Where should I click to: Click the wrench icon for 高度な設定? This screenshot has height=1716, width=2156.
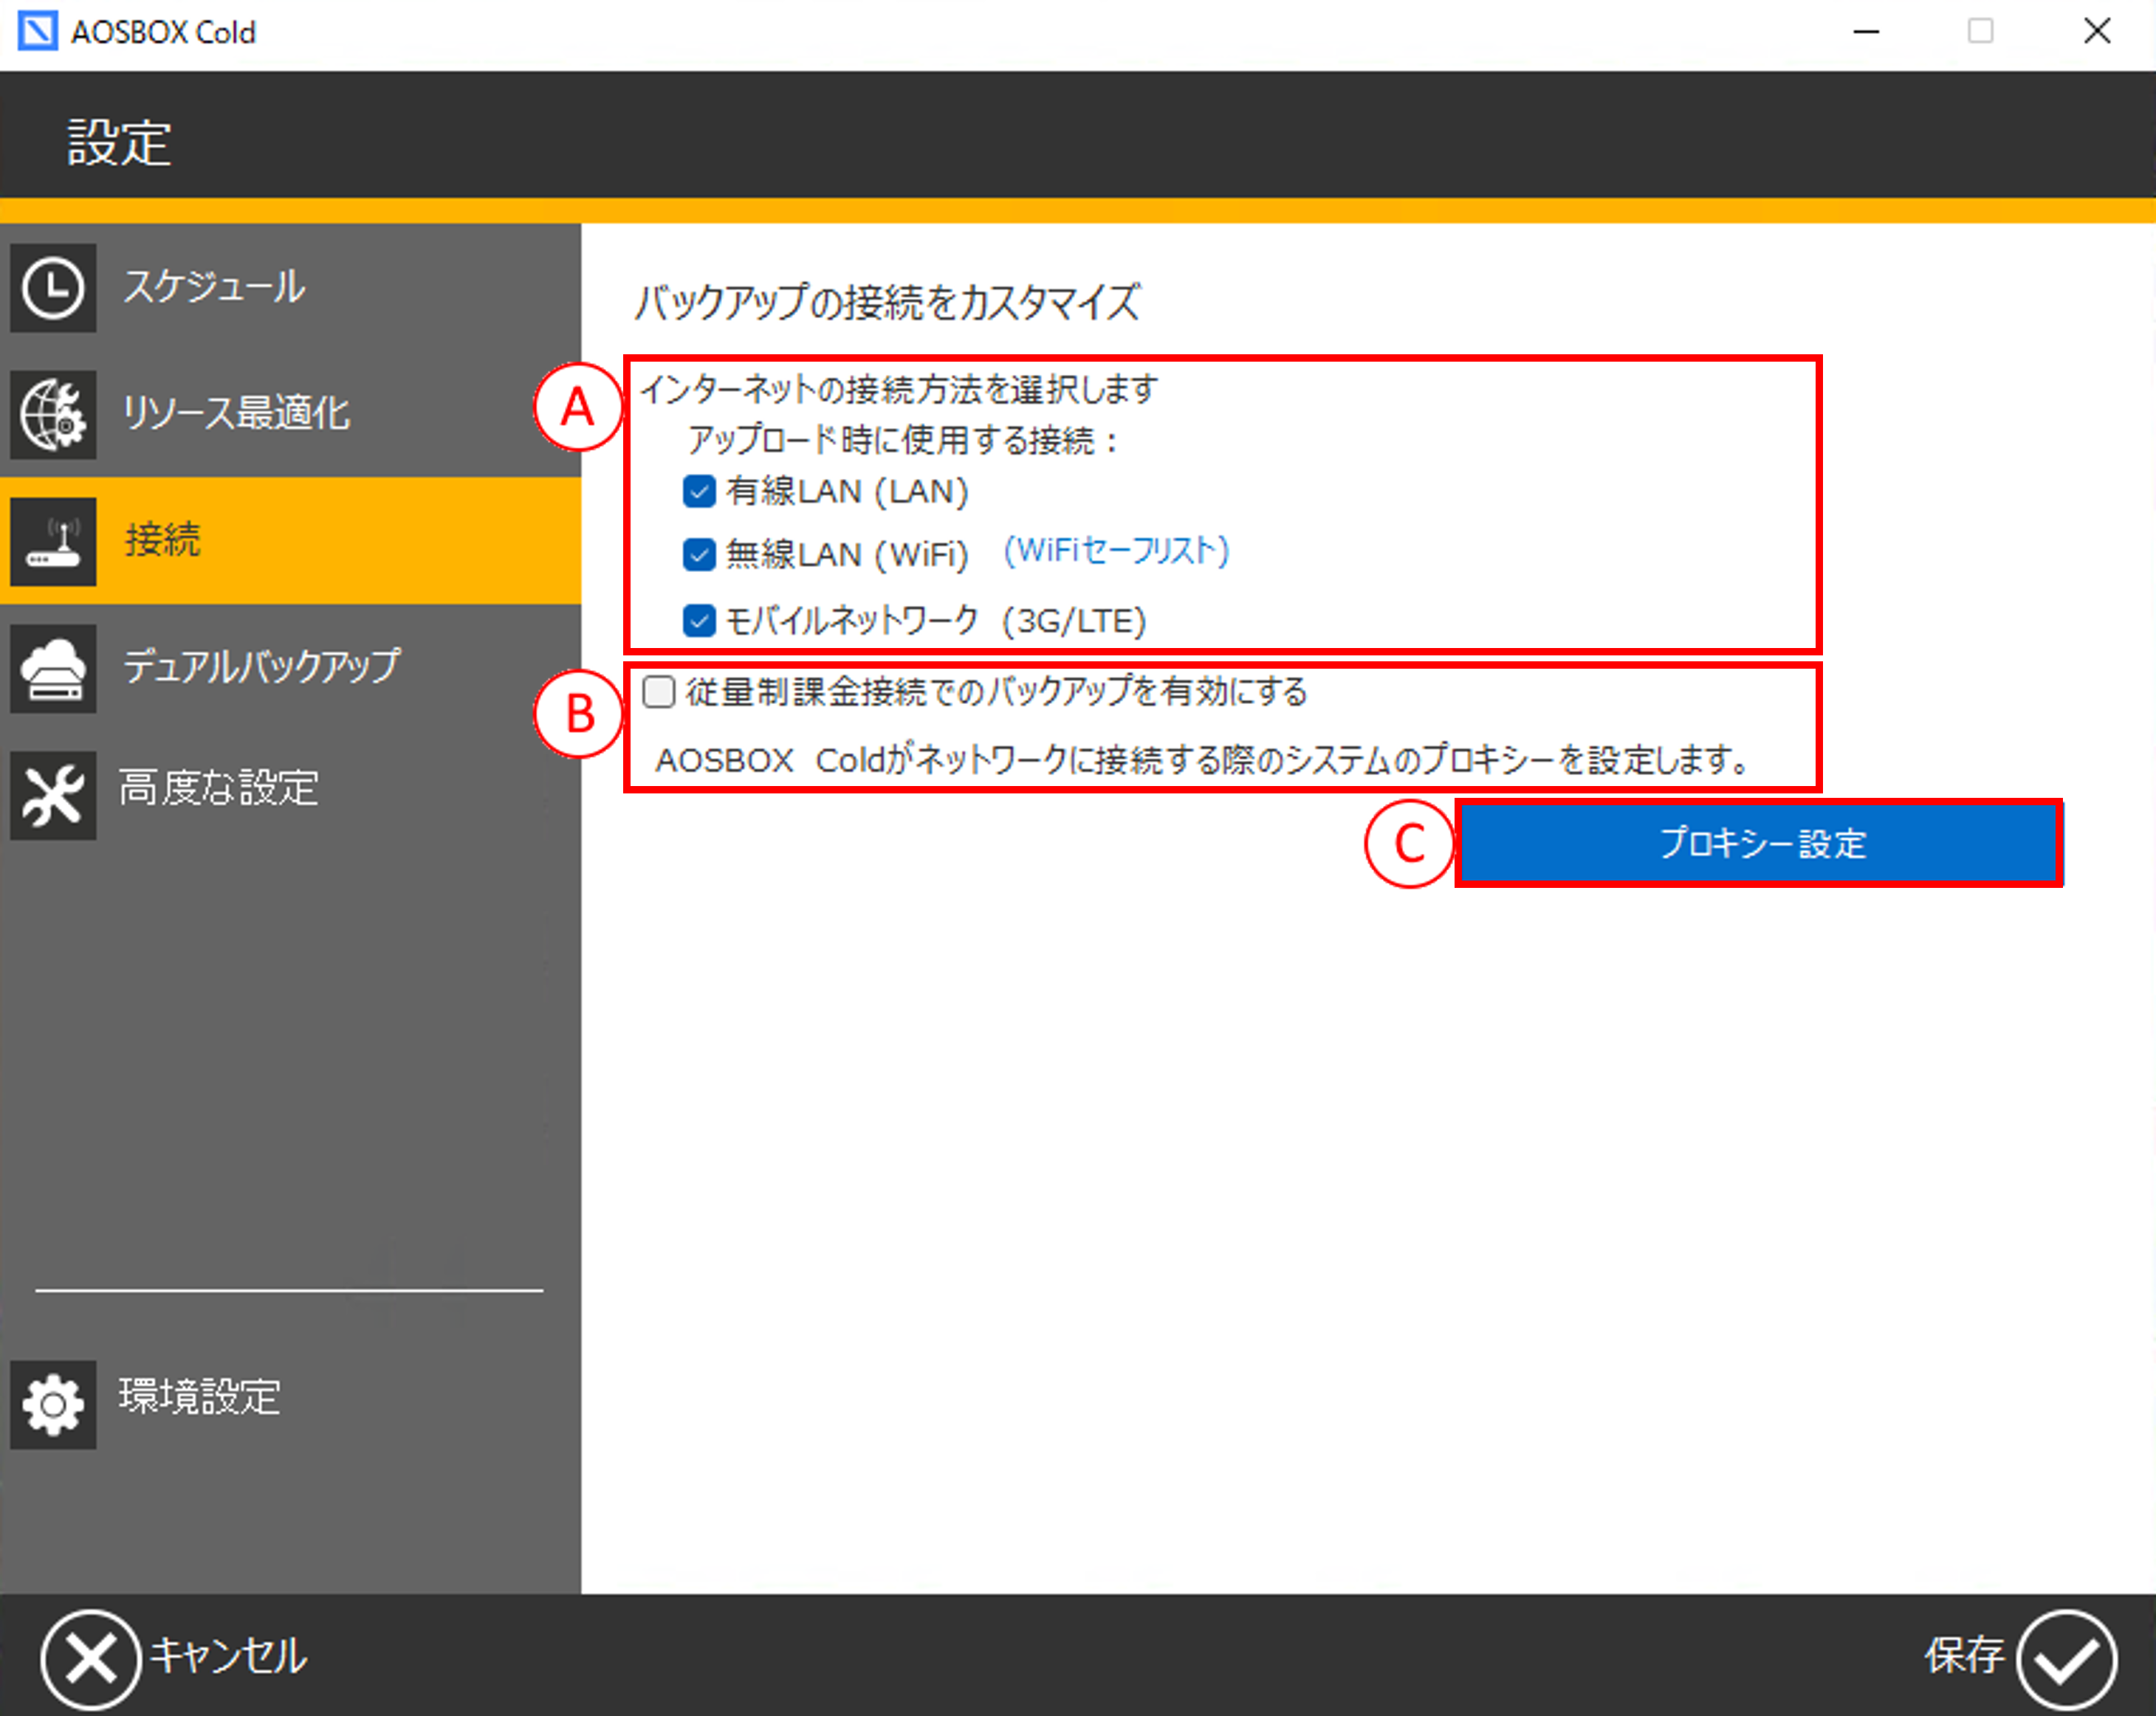click(53, 795)
